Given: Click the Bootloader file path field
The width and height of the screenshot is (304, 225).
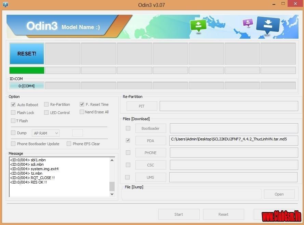Looking at the screenshot, I should [x=234, y=128].
